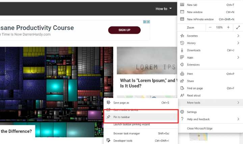
Task: Click the pin icon beside Pin to taskbar
Action: pyautogui.click(x=108, y=117)
